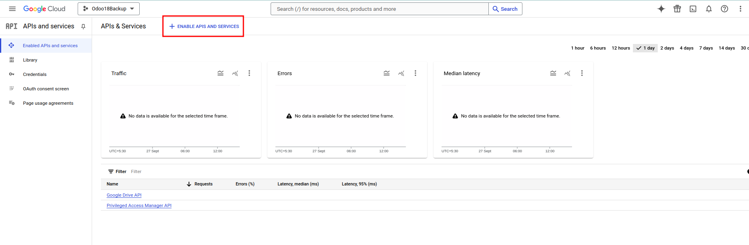The height and width of the screenshot is (245, 749).
Task: Choose the 6 hours time range
Action: tap(598, 48)
